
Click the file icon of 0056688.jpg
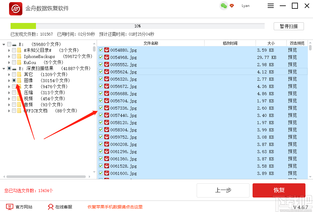(107, 93)
